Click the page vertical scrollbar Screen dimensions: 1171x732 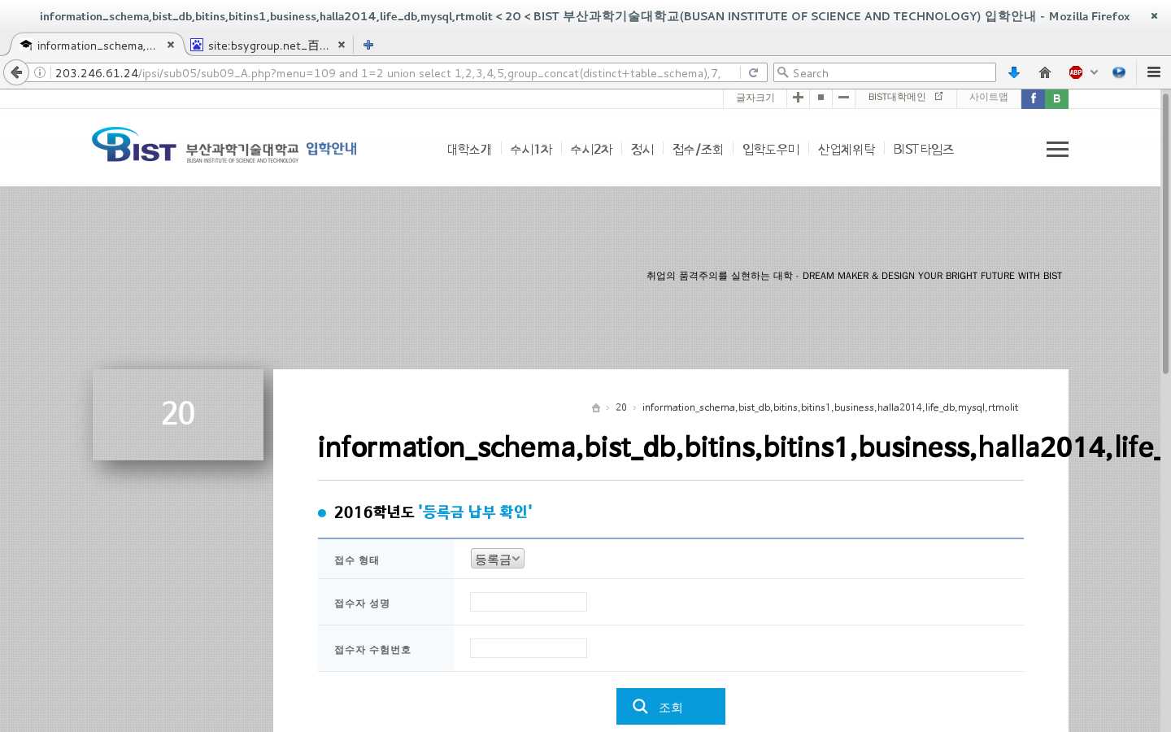coord(1165,236)
